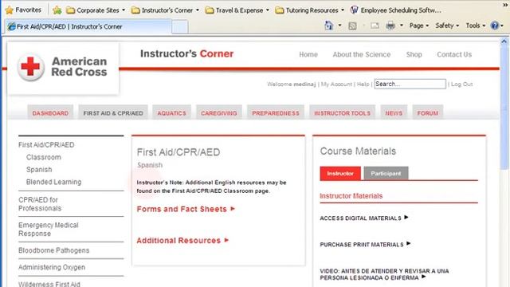510x287 pixels.
Task: Select First Aid/CPR/AED in the sidebar
Action: [46, 145]
